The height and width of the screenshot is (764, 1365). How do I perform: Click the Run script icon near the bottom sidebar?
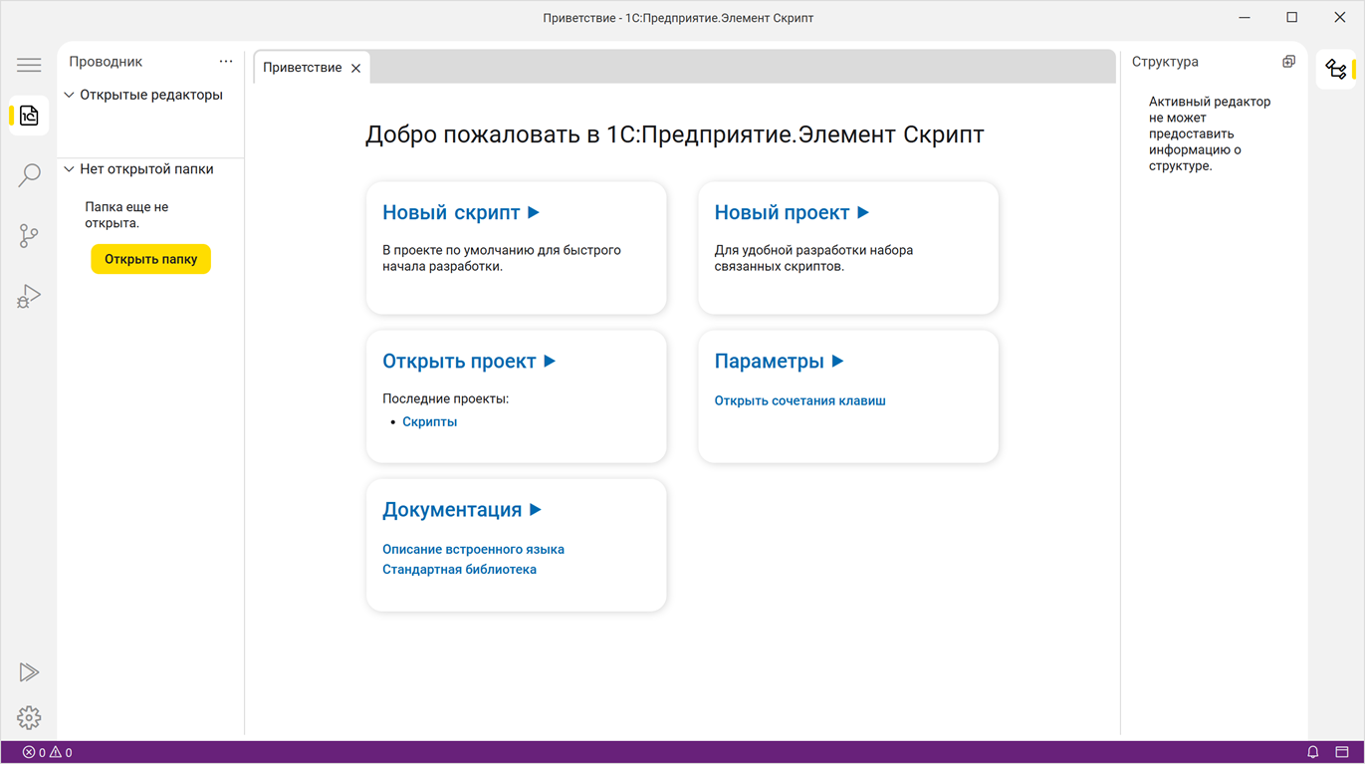click(29, 672)
